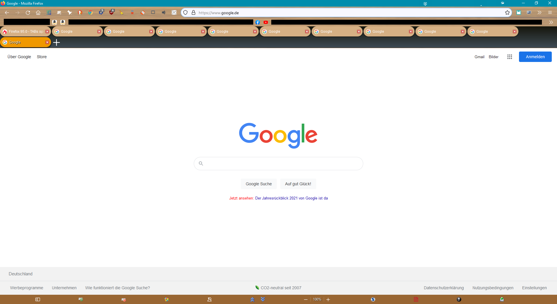Viewport: 557px width, 304px height.
Task: Open the Nutzungsbedingungen footer link
Action: pos(493,288)
